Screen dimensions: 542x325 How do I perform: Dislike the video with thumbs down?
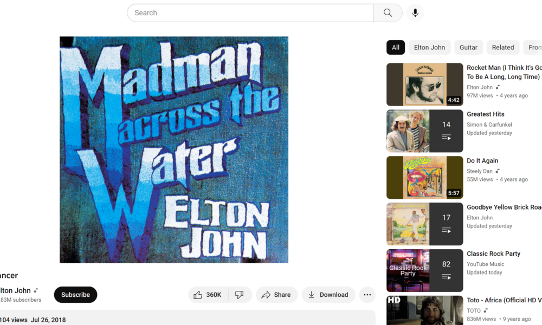click(x=239, y=295)
